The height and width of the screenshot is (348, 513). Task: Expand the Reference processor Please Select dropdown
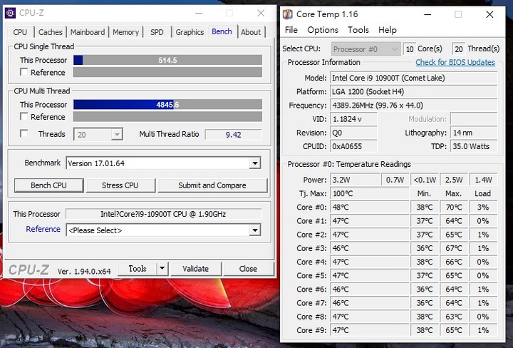254,230
